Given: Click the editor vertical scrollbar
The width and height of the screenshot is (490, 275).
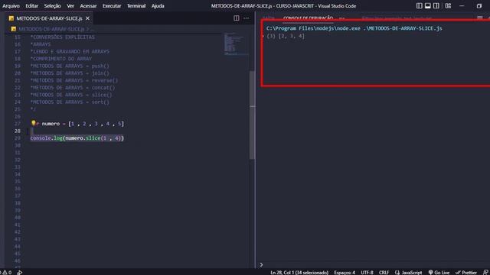Looking at the screenshot, I should click(252, 115).
